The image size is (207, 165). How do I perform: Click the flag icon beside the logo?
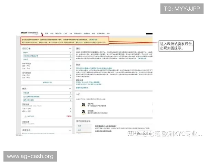(42, 34)
